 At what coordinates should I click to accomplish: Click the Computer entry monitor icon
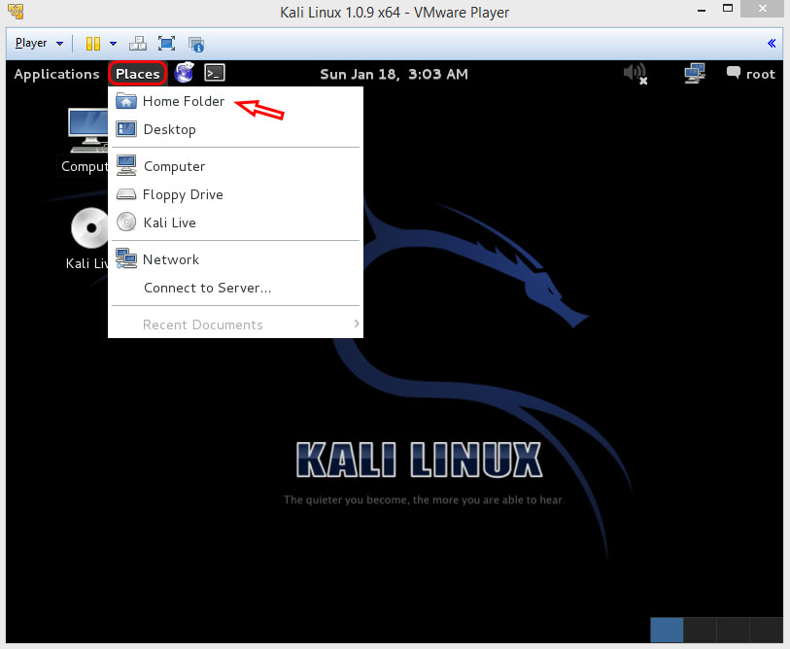click(x=126, y=165)
